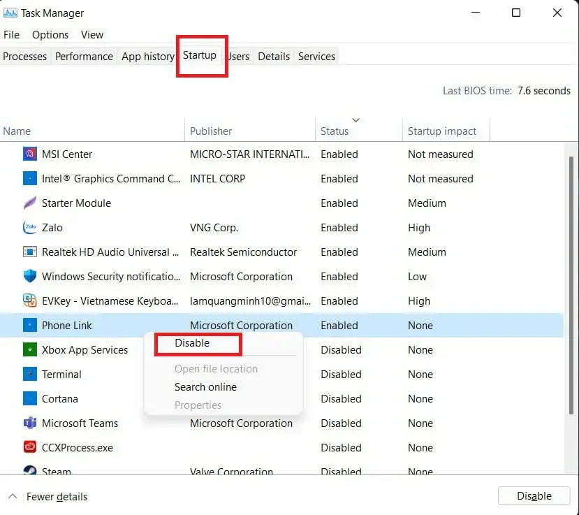Select the EVKey keyboard icon

point(30,300)
